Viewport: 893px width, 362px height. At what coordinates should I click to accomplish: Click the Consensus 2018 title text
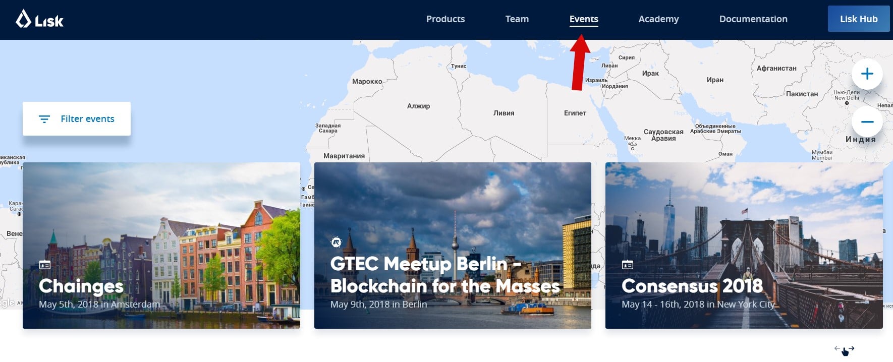[x=692, y=286]
